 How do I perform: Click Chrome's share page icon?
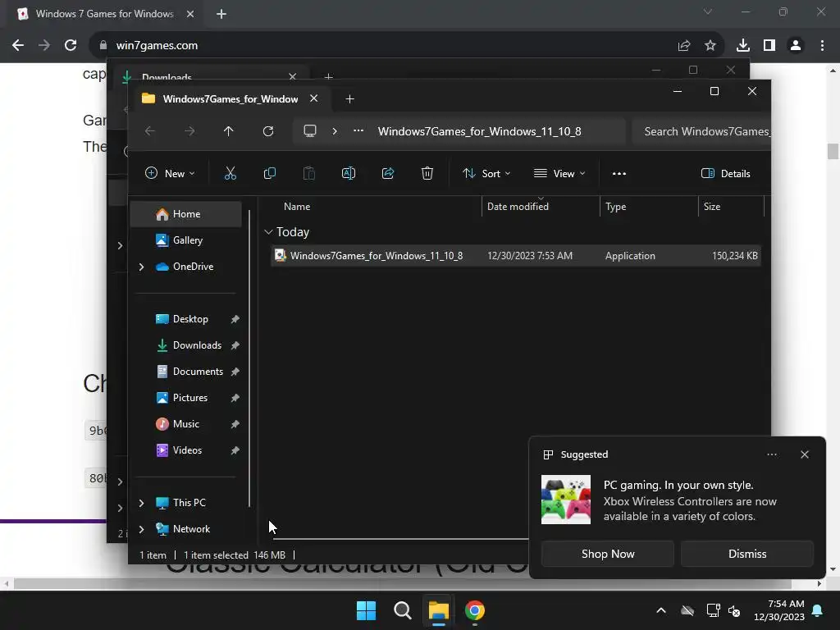[684, 46]
